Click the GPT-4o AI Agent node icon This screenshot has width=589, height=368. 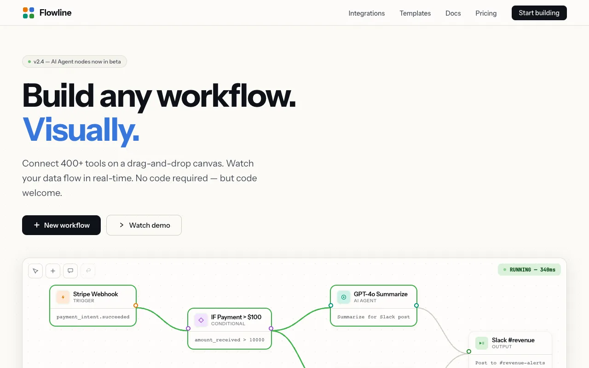click(343, 297)
